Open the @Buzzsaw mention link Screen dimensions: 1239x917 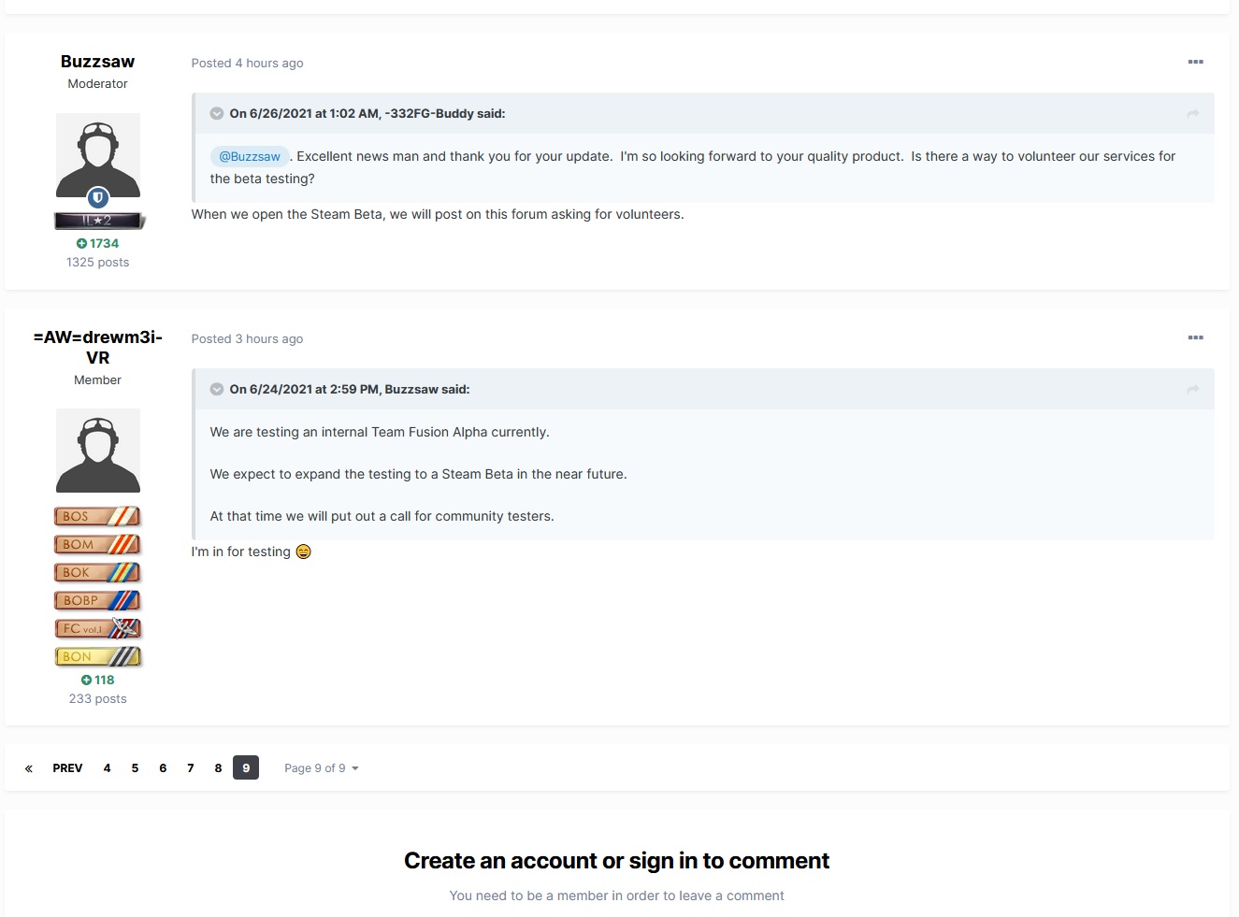pos(250,157)
